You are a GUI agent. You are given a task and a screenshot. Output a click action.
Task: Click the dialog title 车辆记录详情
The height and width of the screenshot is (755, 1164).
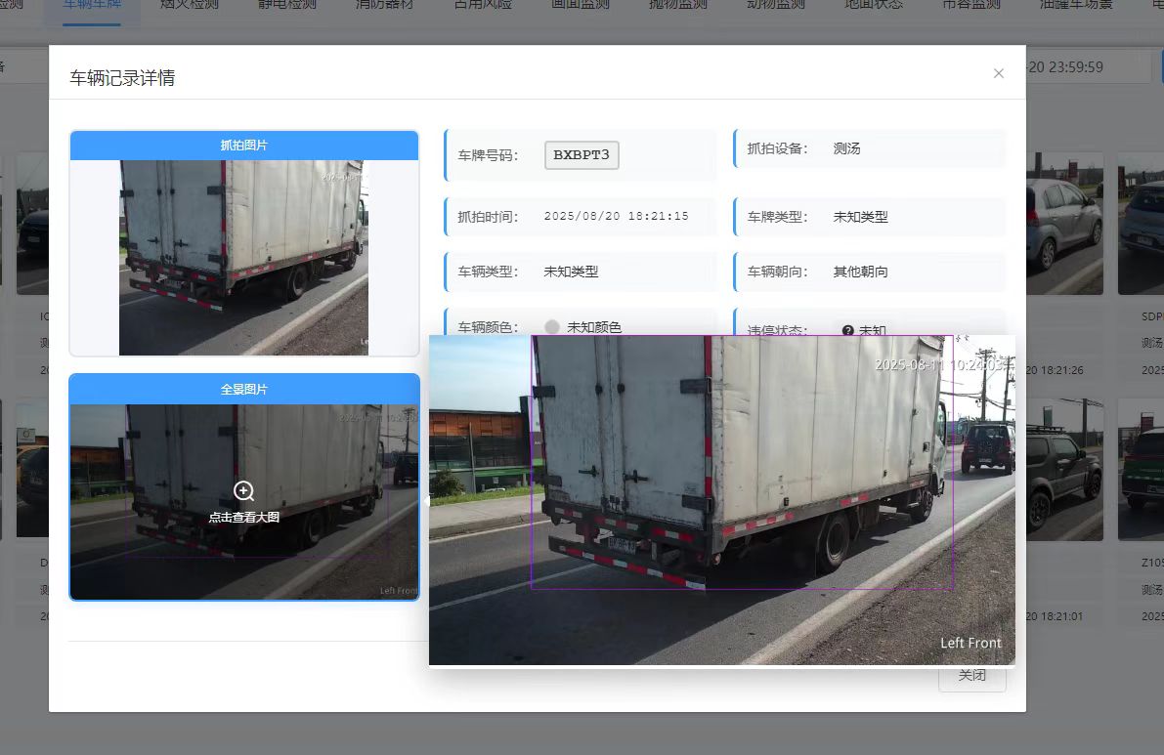[x=122, y=78]
